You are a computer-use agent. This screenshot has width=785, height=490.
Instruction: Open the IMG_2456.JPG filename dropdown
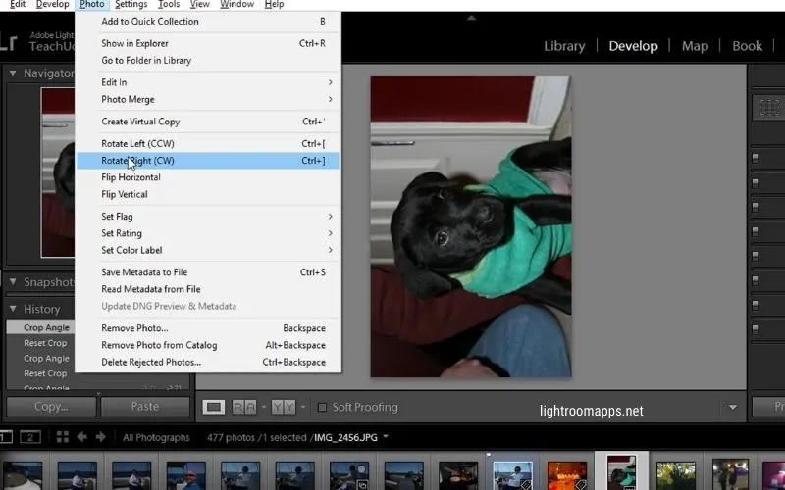386,437
